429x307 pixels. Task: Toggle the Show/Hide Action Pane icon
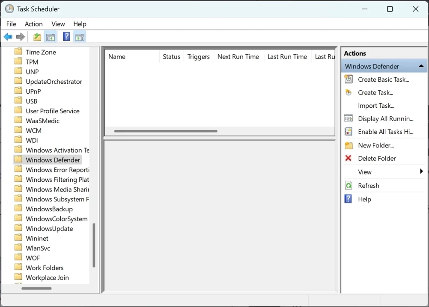(x=80, y=37)
